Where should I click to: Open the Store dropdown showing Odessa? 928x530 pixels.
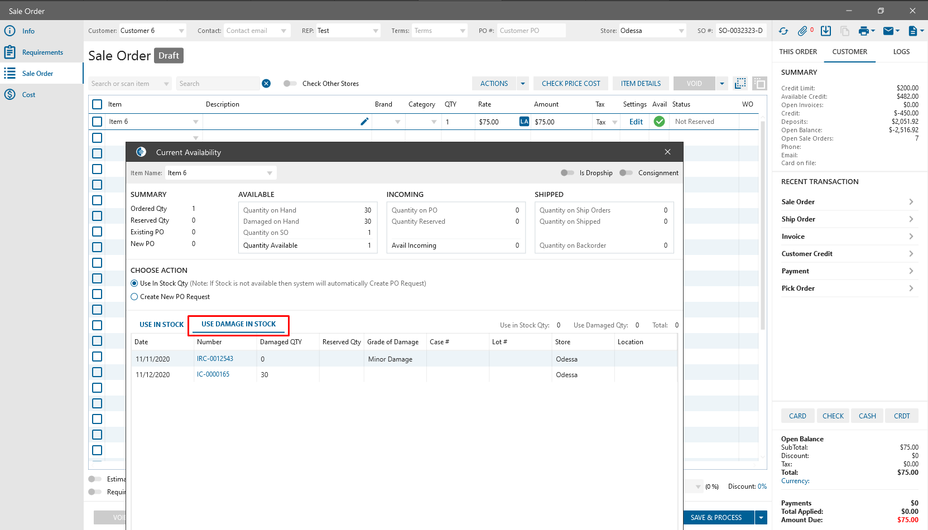click(681, 31)
